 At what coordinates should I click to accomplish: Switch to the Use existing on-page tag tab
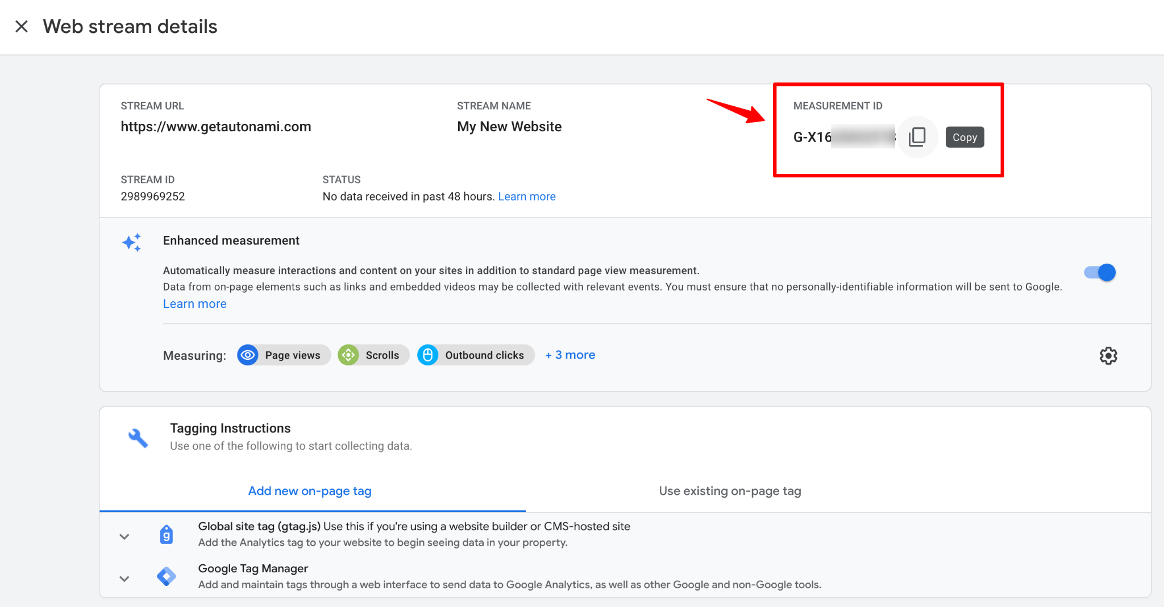coord(729,490)
